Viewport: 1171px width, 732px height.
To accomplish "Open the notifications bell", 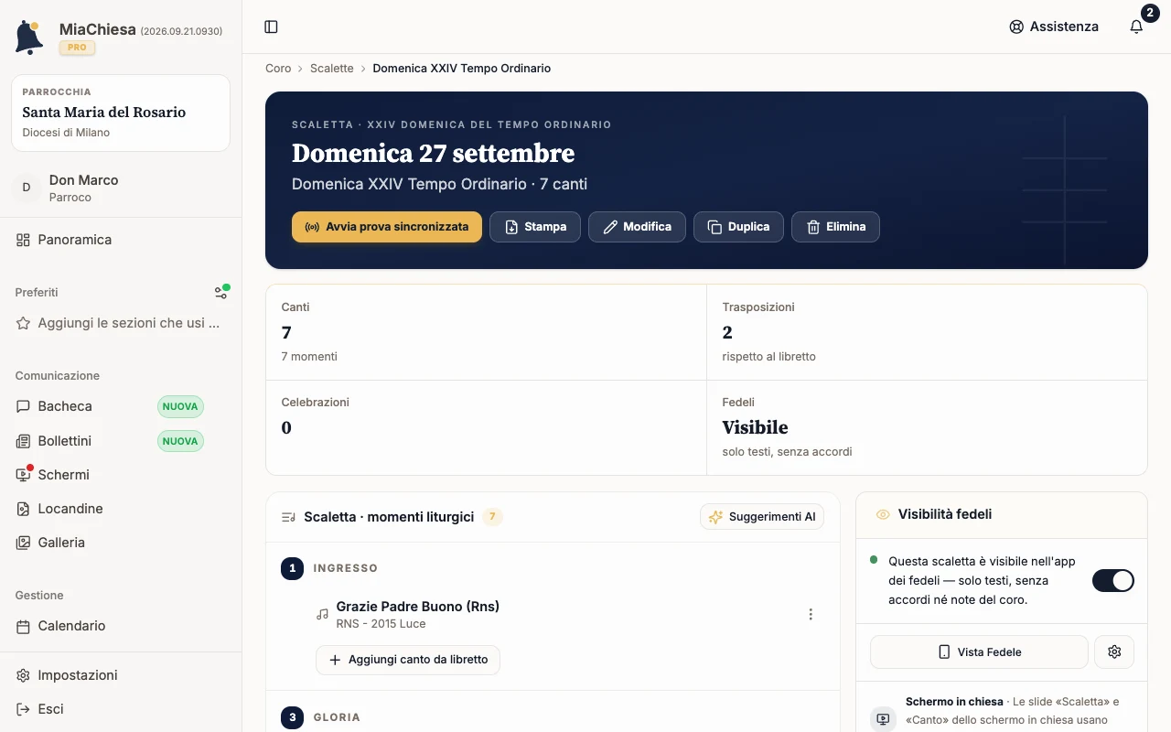I will [x=1136, y=27].
